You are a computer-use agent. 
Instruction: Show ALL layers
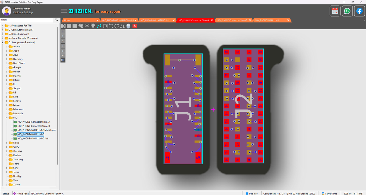pyautogui.click(x=63, y=60)
